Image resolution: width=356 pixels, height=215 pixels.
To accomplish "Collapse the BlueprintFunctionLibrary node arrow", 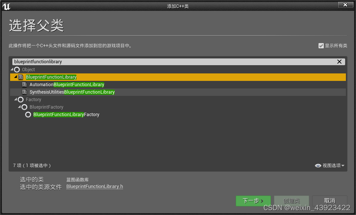I will (x=16, y=77).
